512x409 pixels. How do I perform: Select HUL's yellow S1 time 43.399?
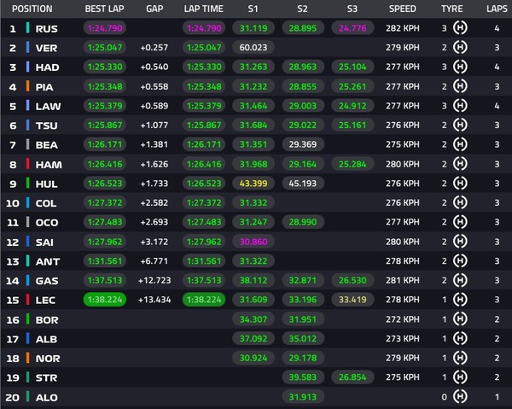click(253, 184)
